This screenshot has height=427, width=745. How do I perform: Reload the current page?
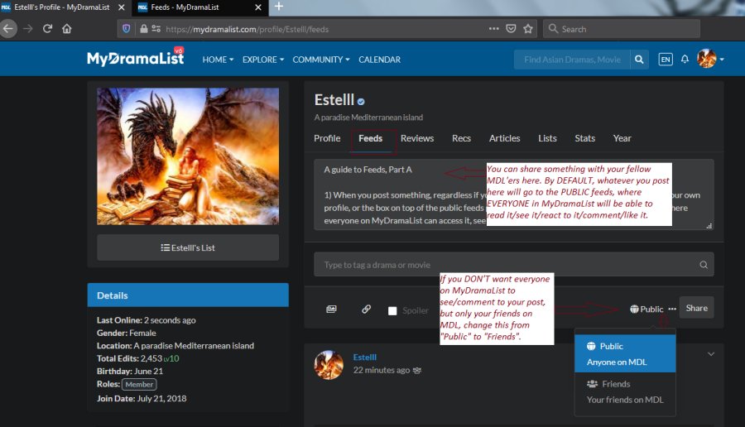tap(47, 29)
